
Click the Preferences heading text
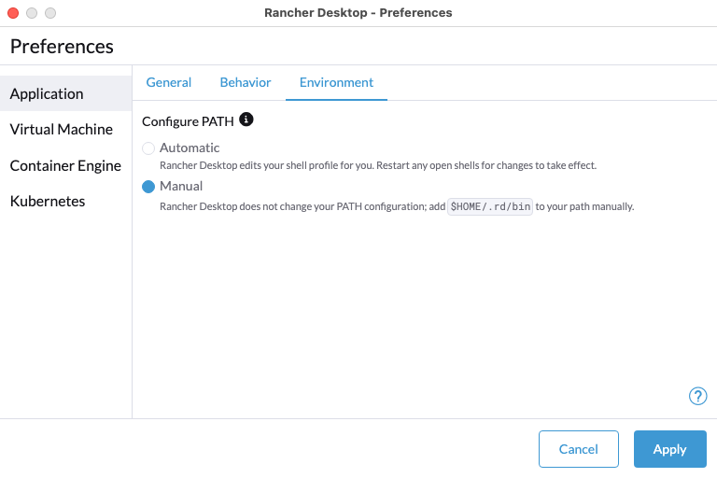click(62, 46)
